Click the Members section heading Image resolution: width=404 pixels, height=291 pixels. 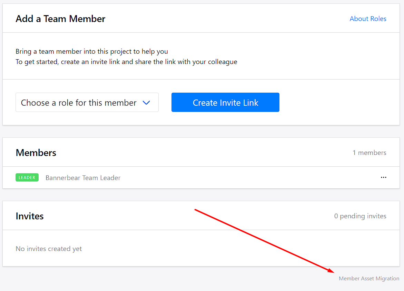[x=36, y=153]
